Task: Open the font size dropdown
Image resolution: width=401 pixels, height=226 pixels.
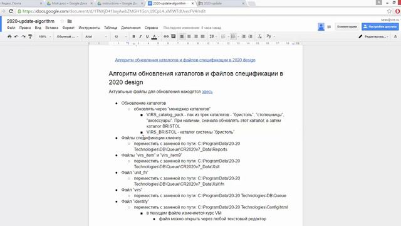Action: coord(120,36)
